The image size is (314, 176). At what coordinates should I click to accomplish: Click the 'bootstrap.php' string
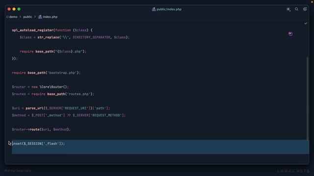(x=62, y=73)
